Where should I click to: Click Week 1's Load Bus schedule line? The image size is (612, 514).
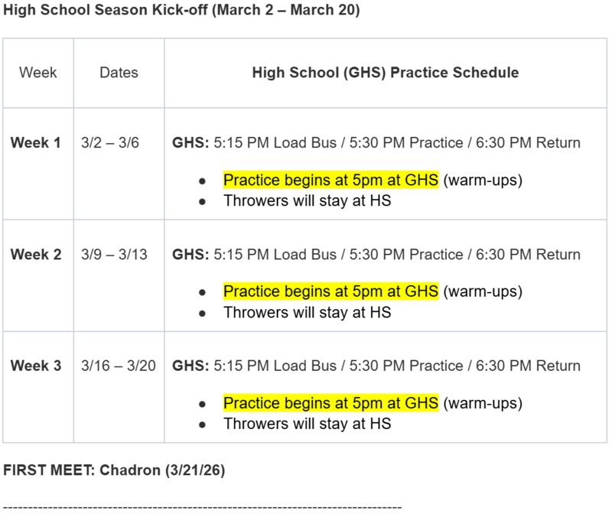(376, 143)
